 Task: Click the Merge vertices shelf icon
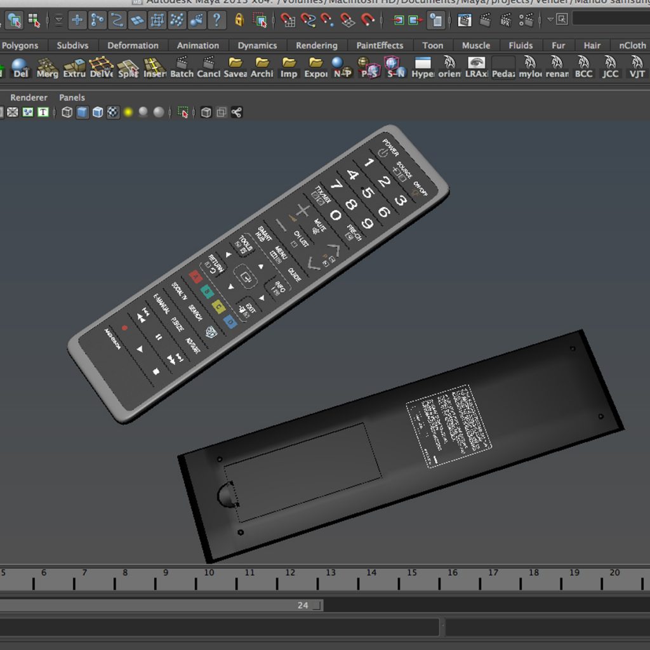click(47, 67)
